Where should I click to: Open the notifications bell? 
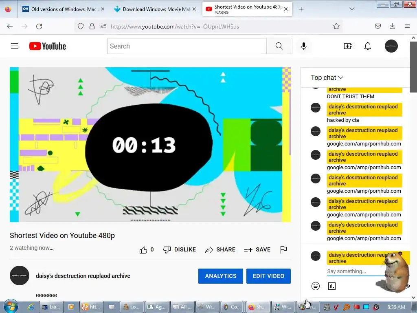pyautogui.click(x=368, y=46)
